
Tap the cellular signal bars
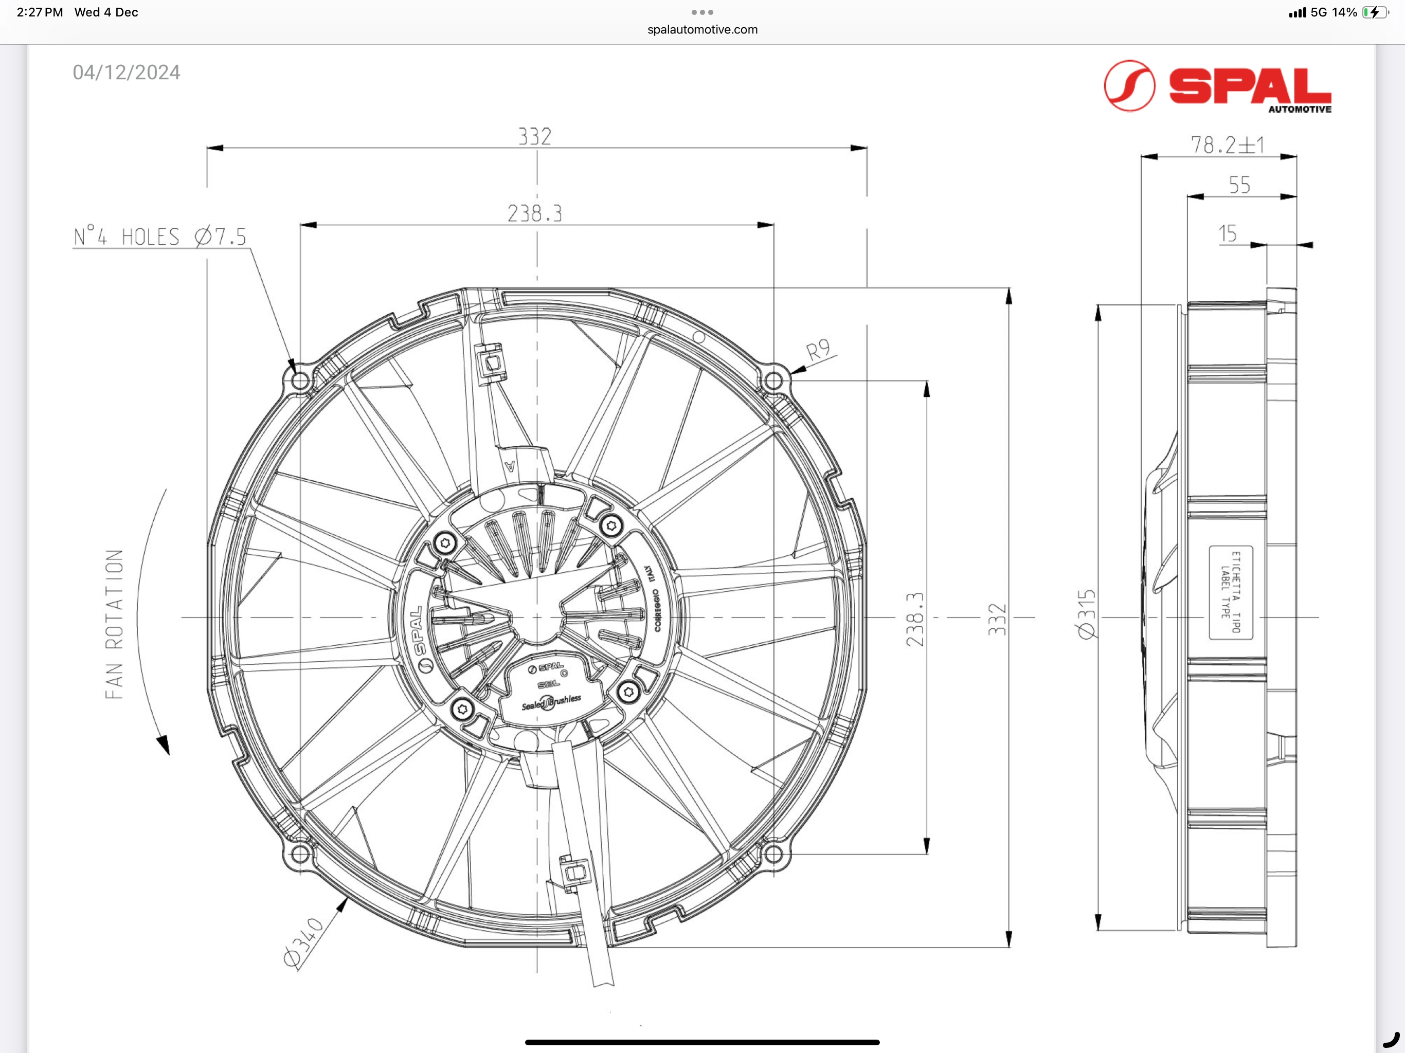pos(1297,12)
